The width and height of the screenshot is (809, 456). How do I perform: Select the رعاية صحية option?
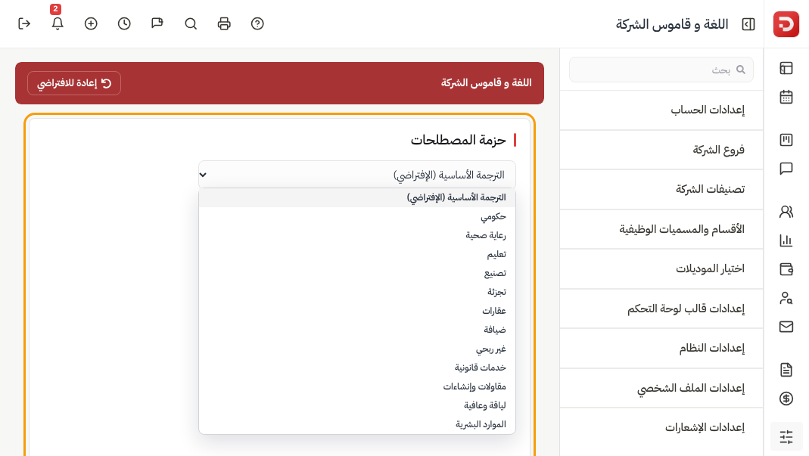357,235
